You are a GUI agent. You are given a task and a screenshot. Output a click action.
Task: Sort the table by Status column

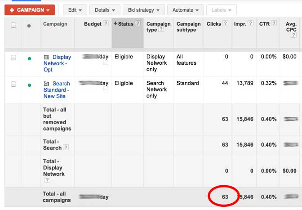[125, 24]
